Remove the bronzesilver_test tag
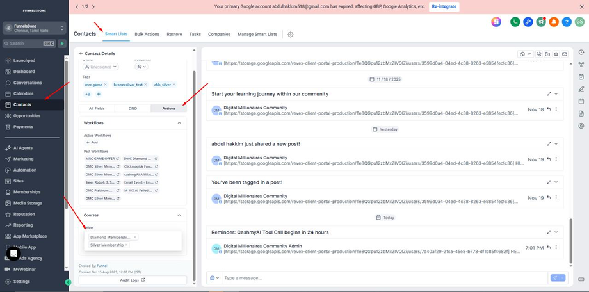The height and width of the screenshot is (292, 589). 145,85
